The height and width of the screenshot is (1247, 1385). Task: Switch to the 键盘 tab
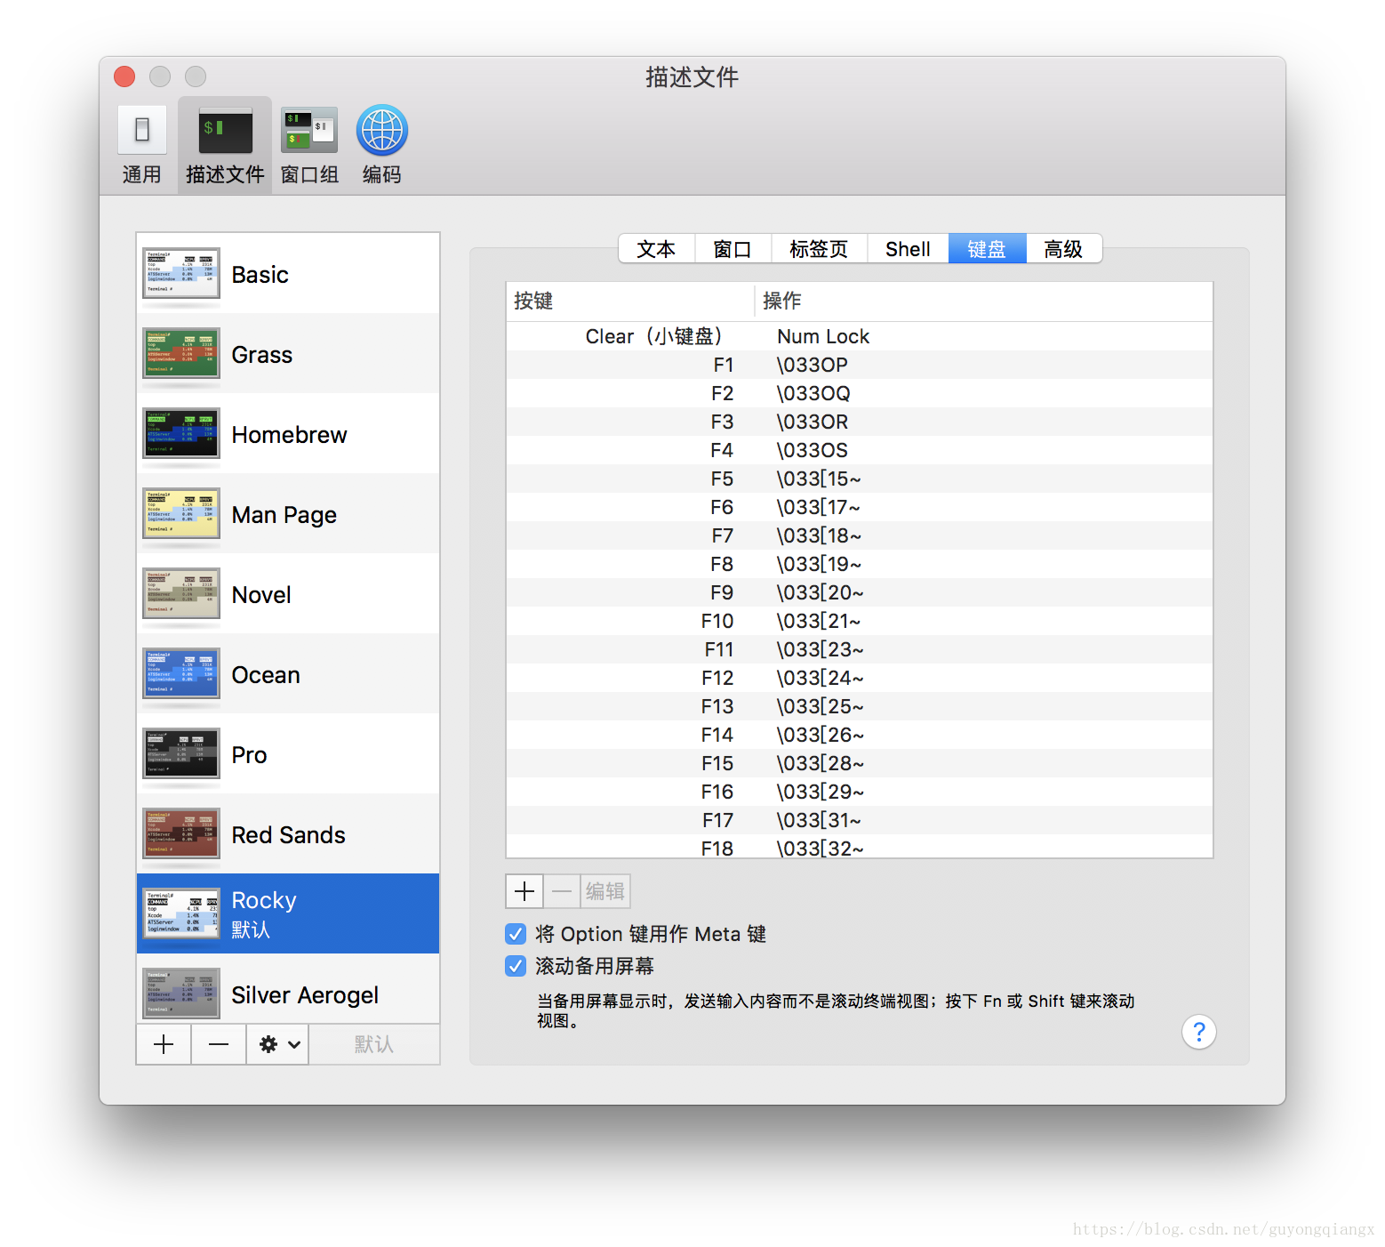pyautogui.click(x=987, y=249)
